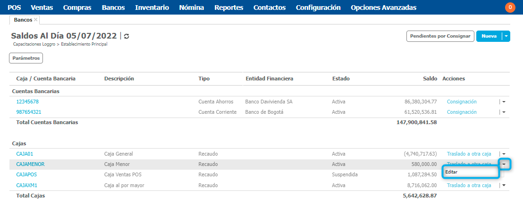Close the Bancos tab

click(x=36, y=20)
